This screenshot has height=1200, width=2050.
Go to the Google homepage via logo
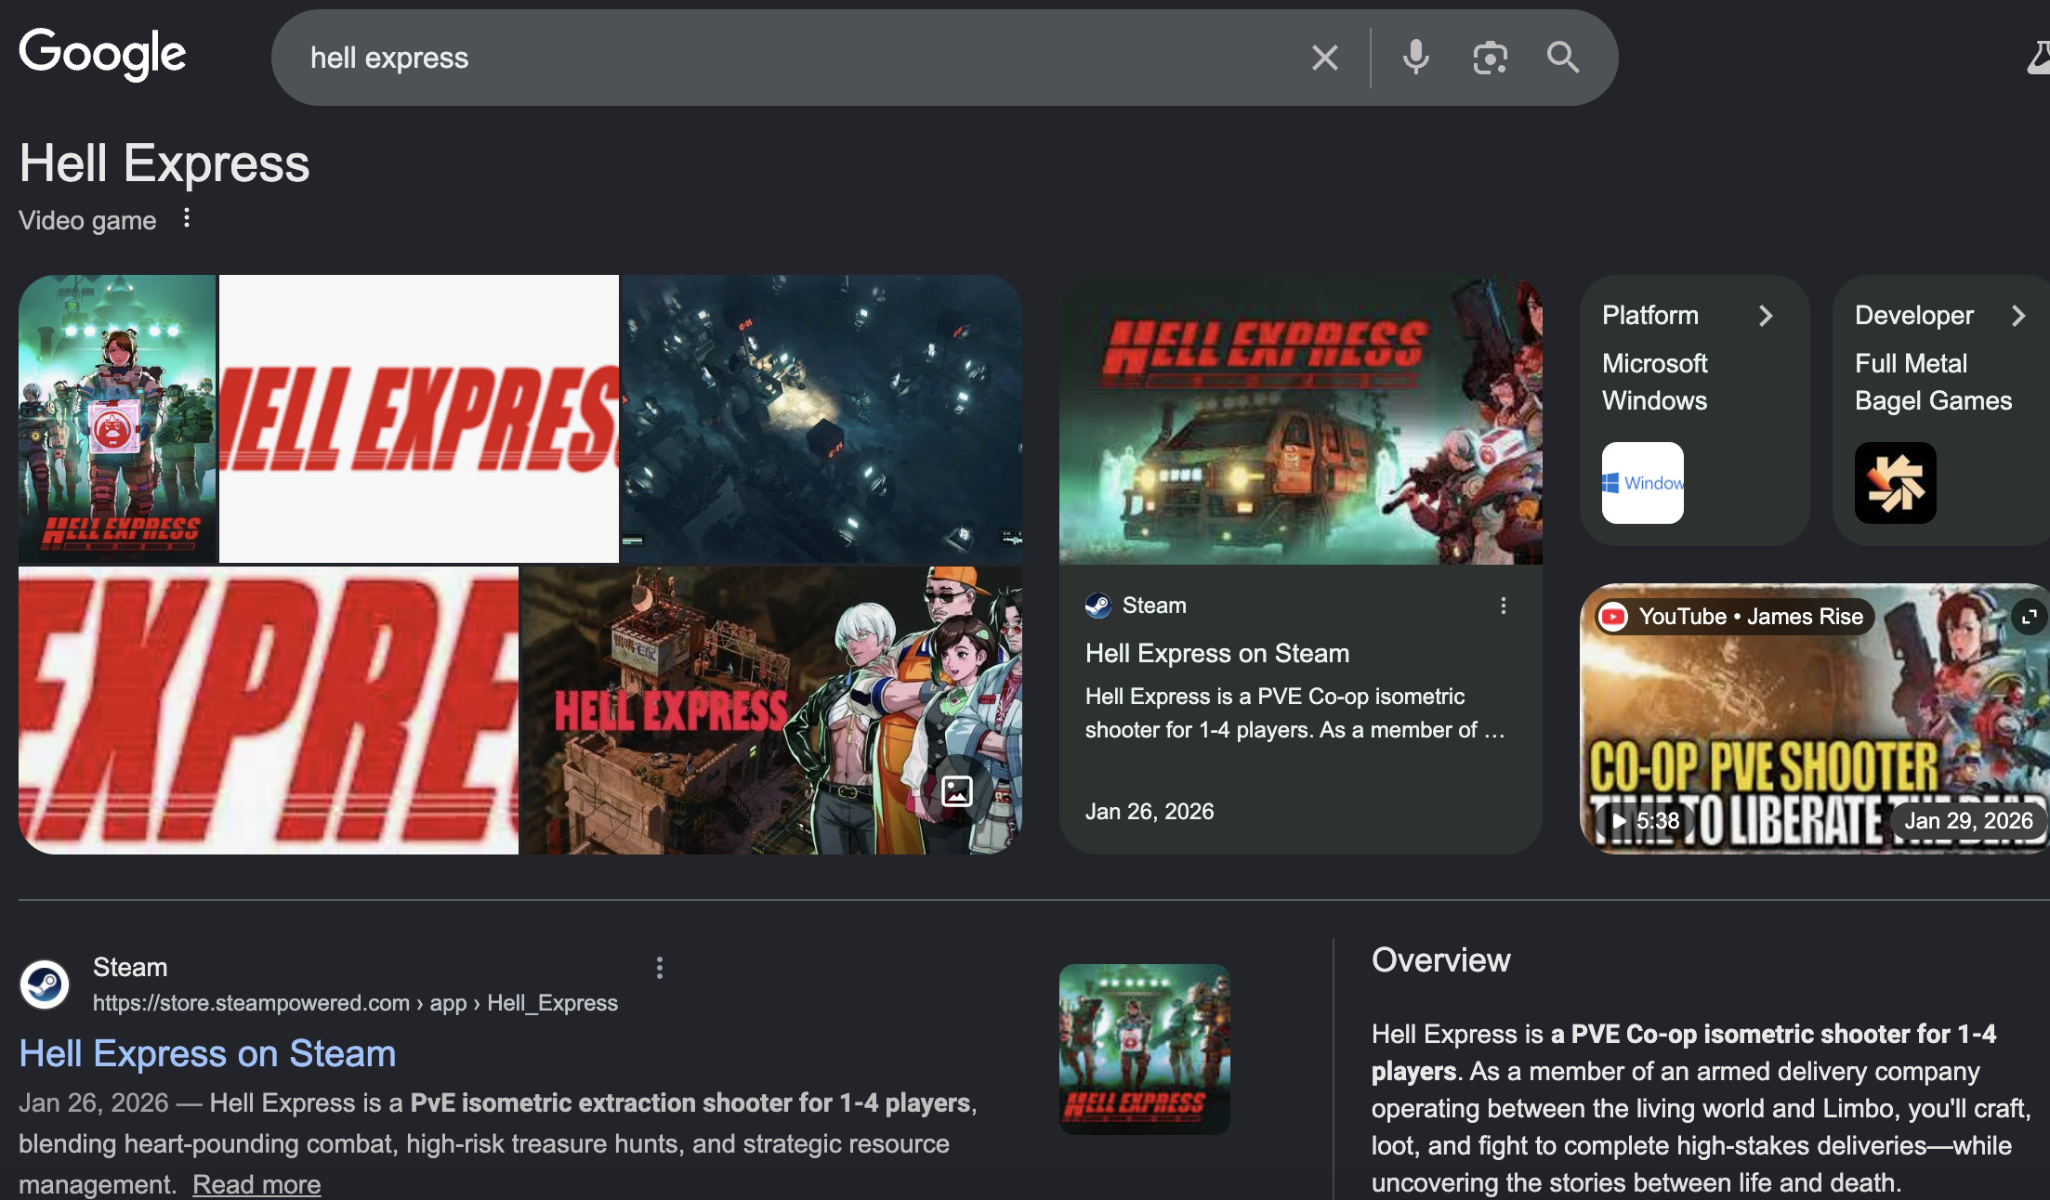pyautogui.click(x=102, y=53)
